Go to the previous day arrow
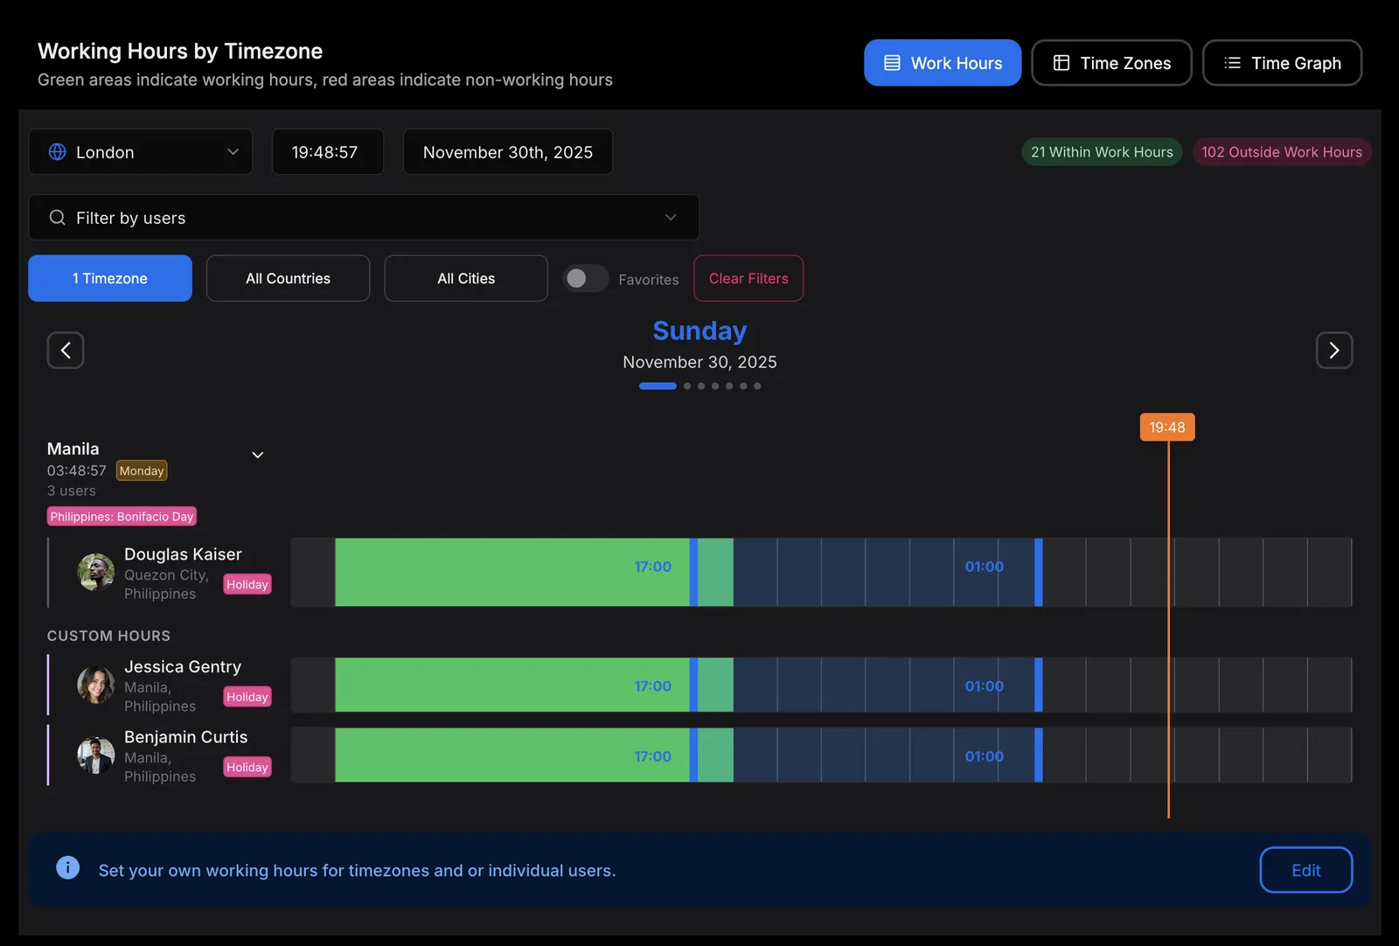The height and width of the screenshot is (946, 1399). pyautogui.click(x=66, y=351)
